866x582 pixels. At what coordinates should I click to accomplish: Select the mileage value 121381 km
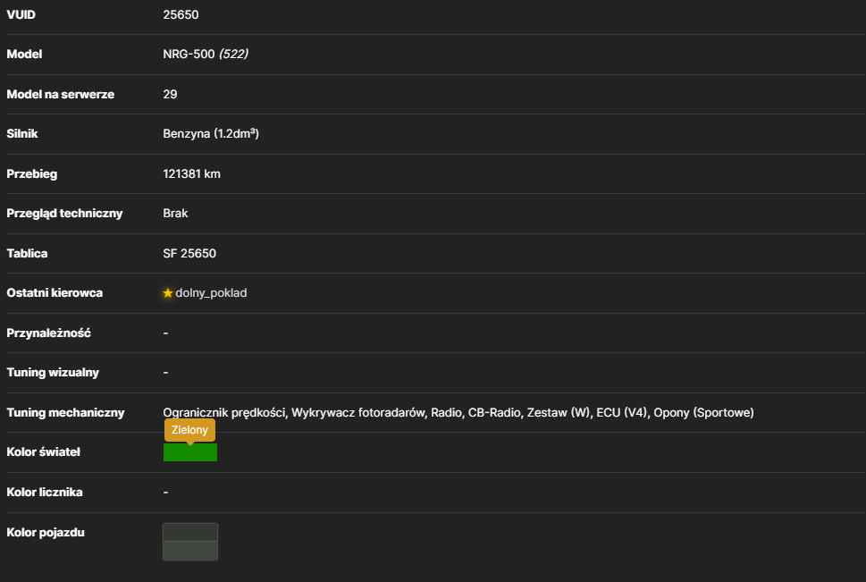(191, 174)
